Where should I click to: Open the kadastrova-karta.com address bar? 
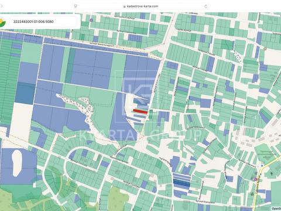(x=140, y=6)
